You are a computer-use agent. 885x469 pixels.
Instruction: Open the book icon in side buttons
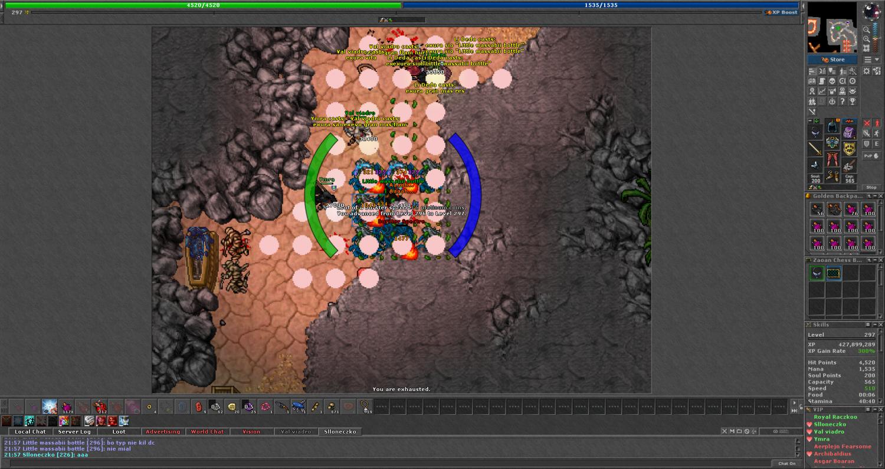pos(812,81)
